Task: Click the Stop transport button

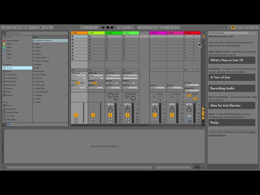Action: pyautogui.click(x=108, y=28)
